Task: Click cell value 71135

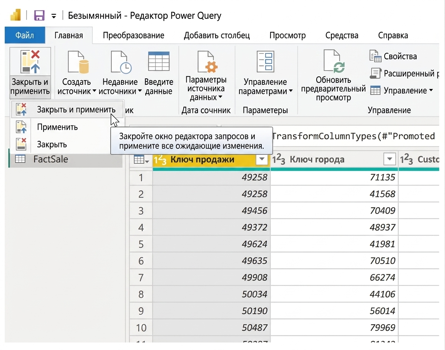Action: (382, 177)
